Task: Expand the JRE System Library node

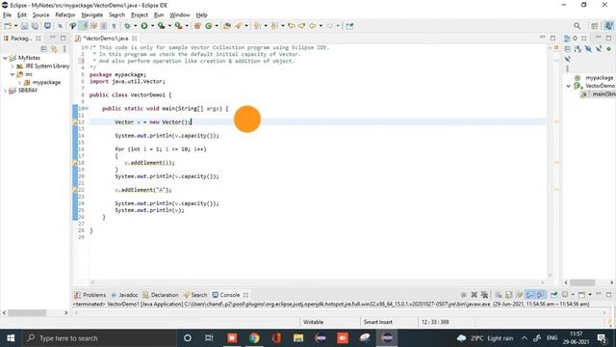Action: pyautogui.click(x=13, y=67)
